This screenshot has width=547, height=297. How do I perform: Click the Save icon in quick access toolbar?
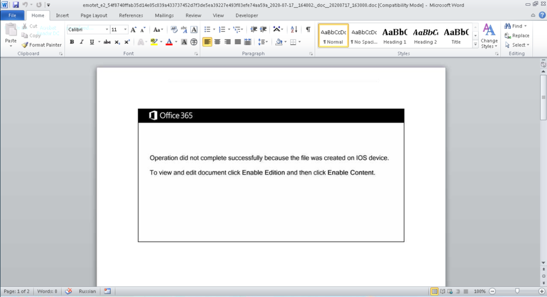pos(16,5)
